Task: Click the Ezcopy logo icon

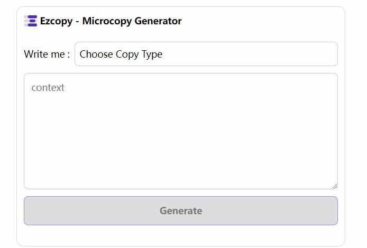Action: point(30,21)
